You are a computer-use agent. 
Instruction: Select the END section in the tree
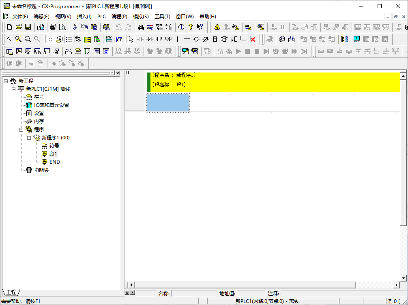click(55, 162)
